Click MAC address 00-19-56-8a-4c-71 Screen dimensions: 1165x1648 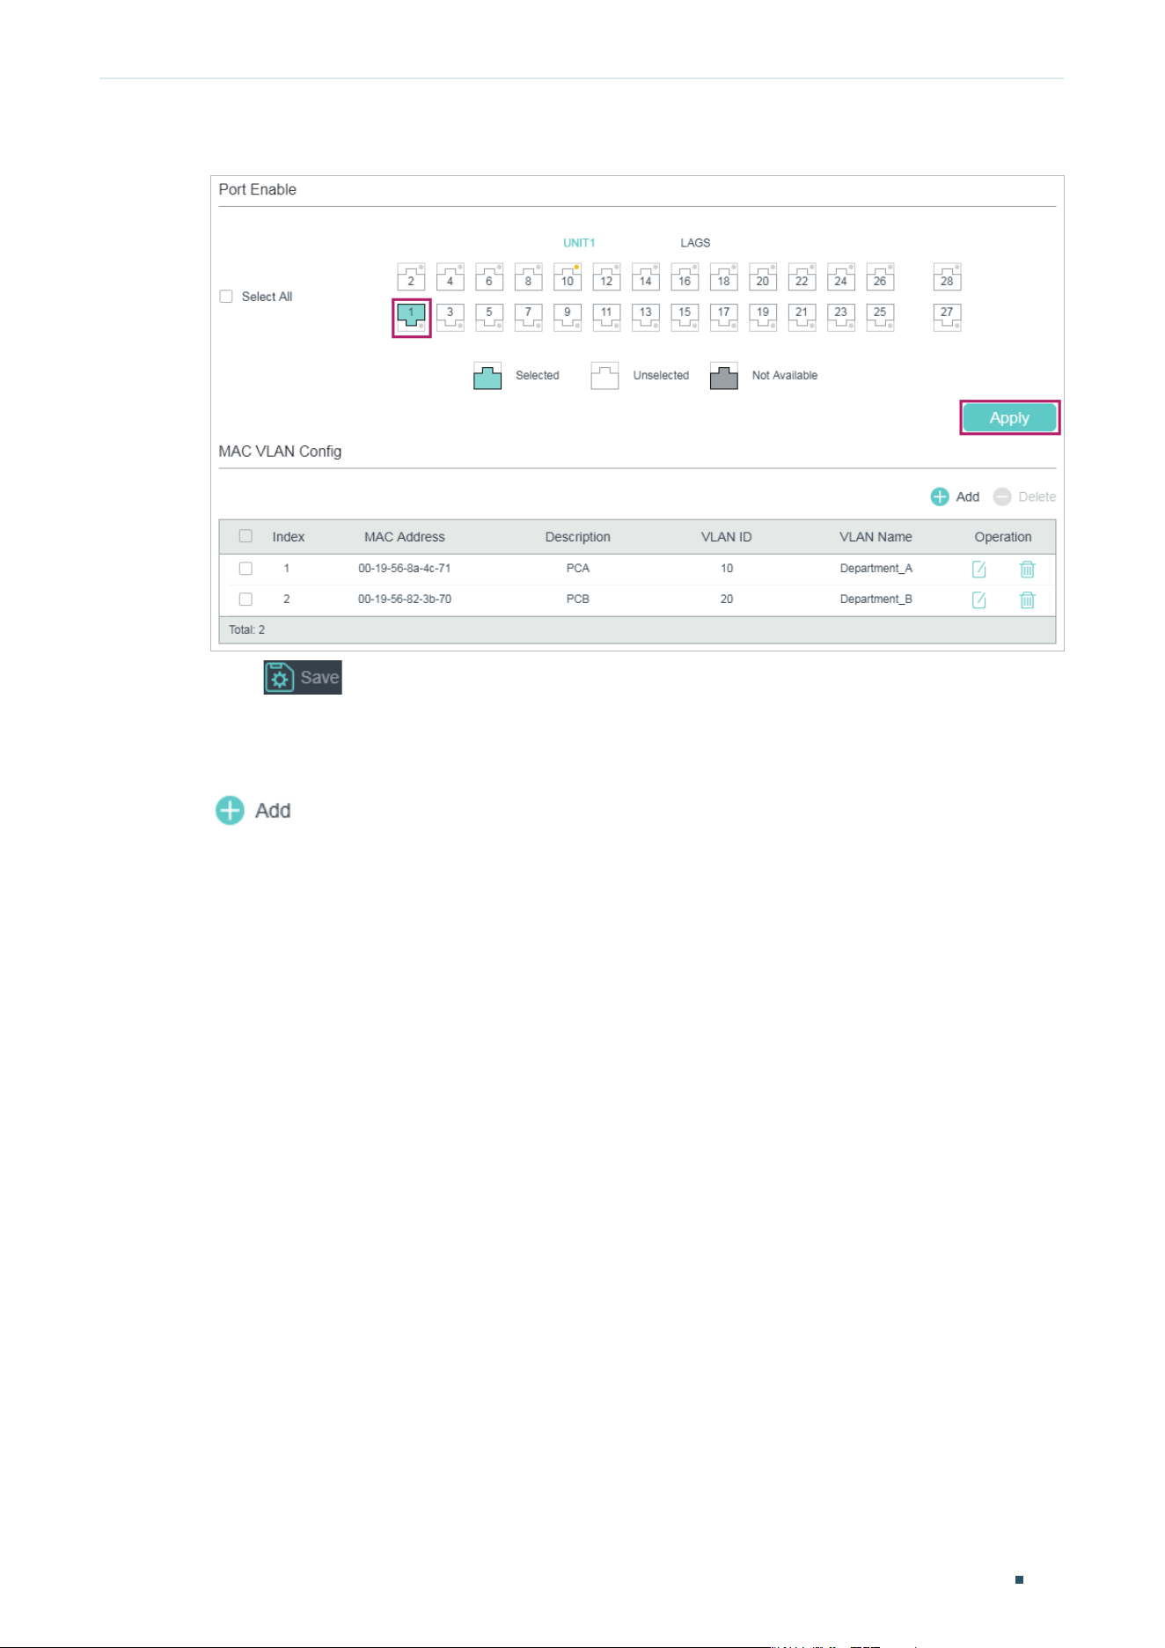(x=404, y=569)
